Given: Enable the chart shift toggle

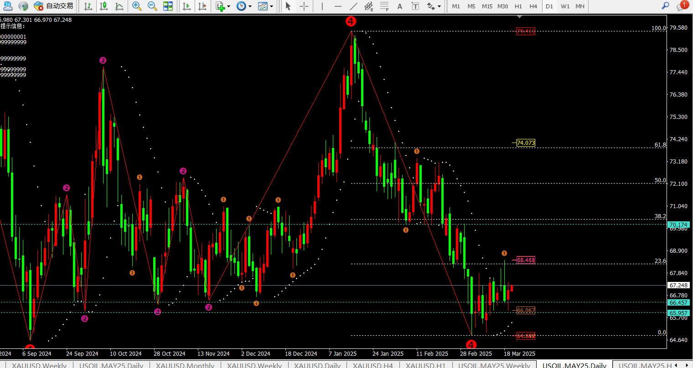Looking at the screenshot, I should [202, 6].
